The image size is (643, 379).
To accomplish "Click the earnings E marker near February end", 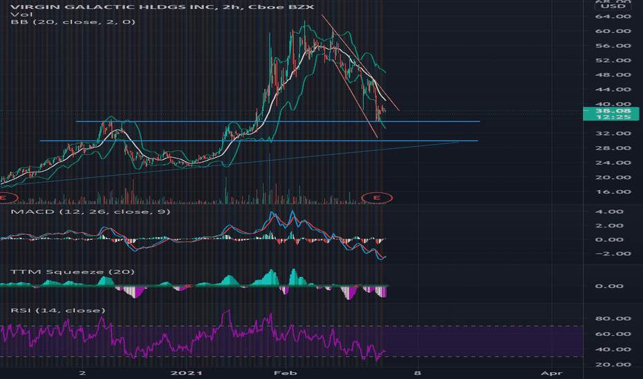I will [377, 198].
